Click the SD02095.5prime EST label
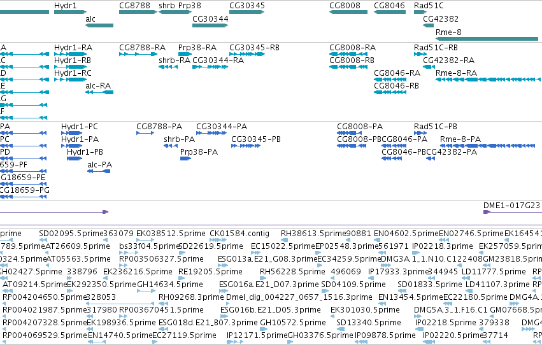 coord(71,234)
